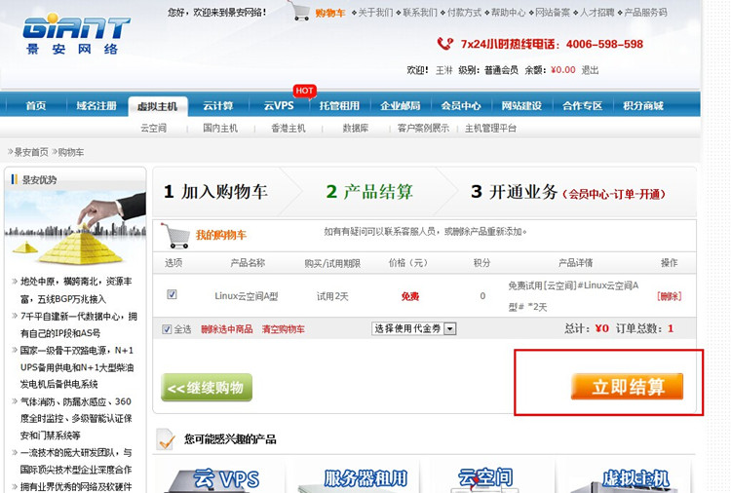The image size is (731, 493).
Task: Go to the 会员中心 navigation tab
Action: pyautogui.click(x=460, y=106)
